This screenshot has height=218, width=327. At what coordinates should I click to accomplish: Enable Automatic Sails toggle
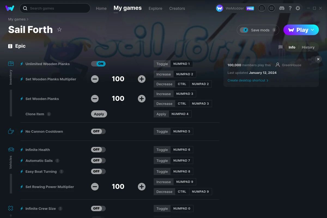pyautogui.click(x=98, y=161)
